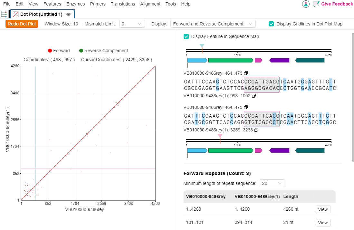Copy icon next to second 464..473 label
The width and height of the screenshot is (354, 230).
[246, 107]
